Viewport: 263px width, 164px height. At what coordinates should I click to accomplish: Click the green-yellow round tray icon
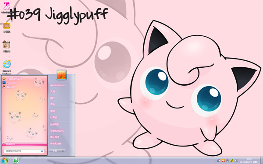tap(232, 161)
